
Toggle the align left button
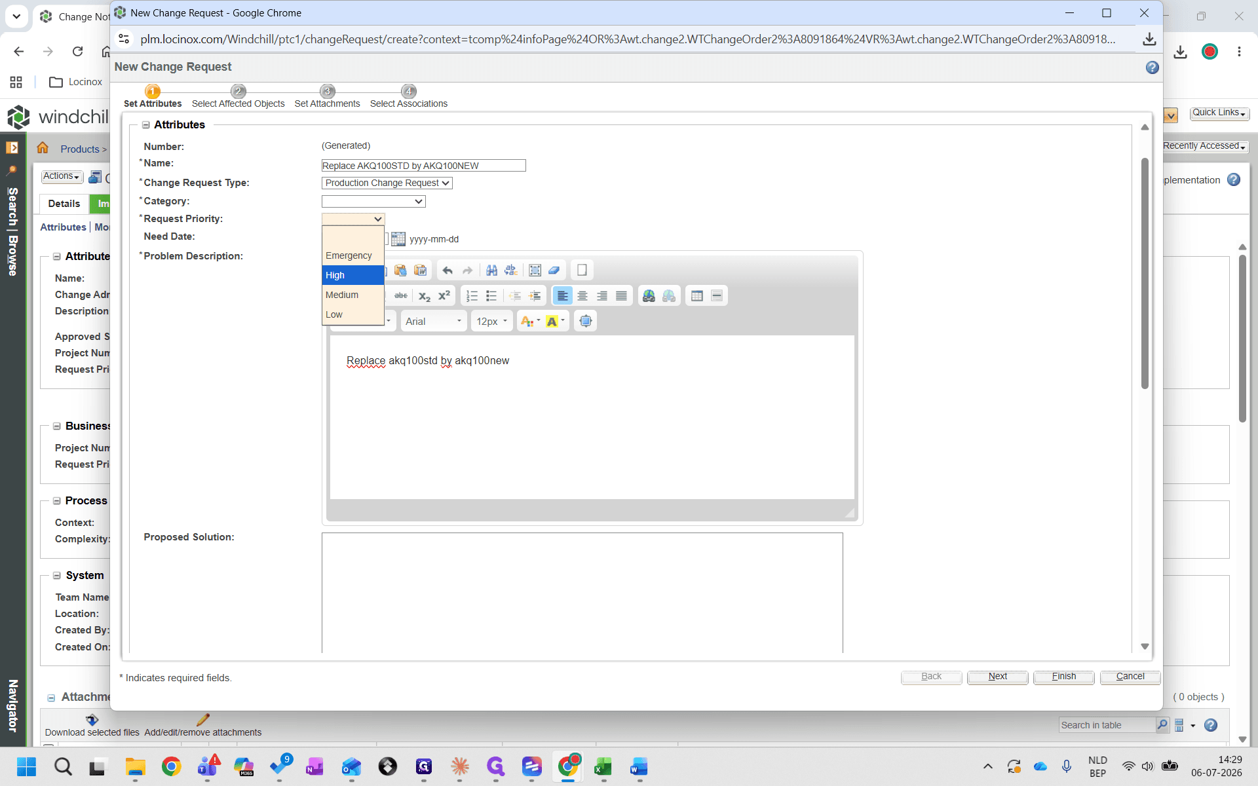(562, 296)
